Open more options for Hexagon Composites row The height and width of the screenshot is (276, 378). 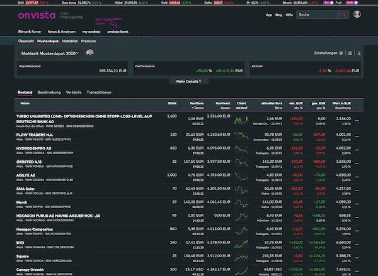pos(357,231)
